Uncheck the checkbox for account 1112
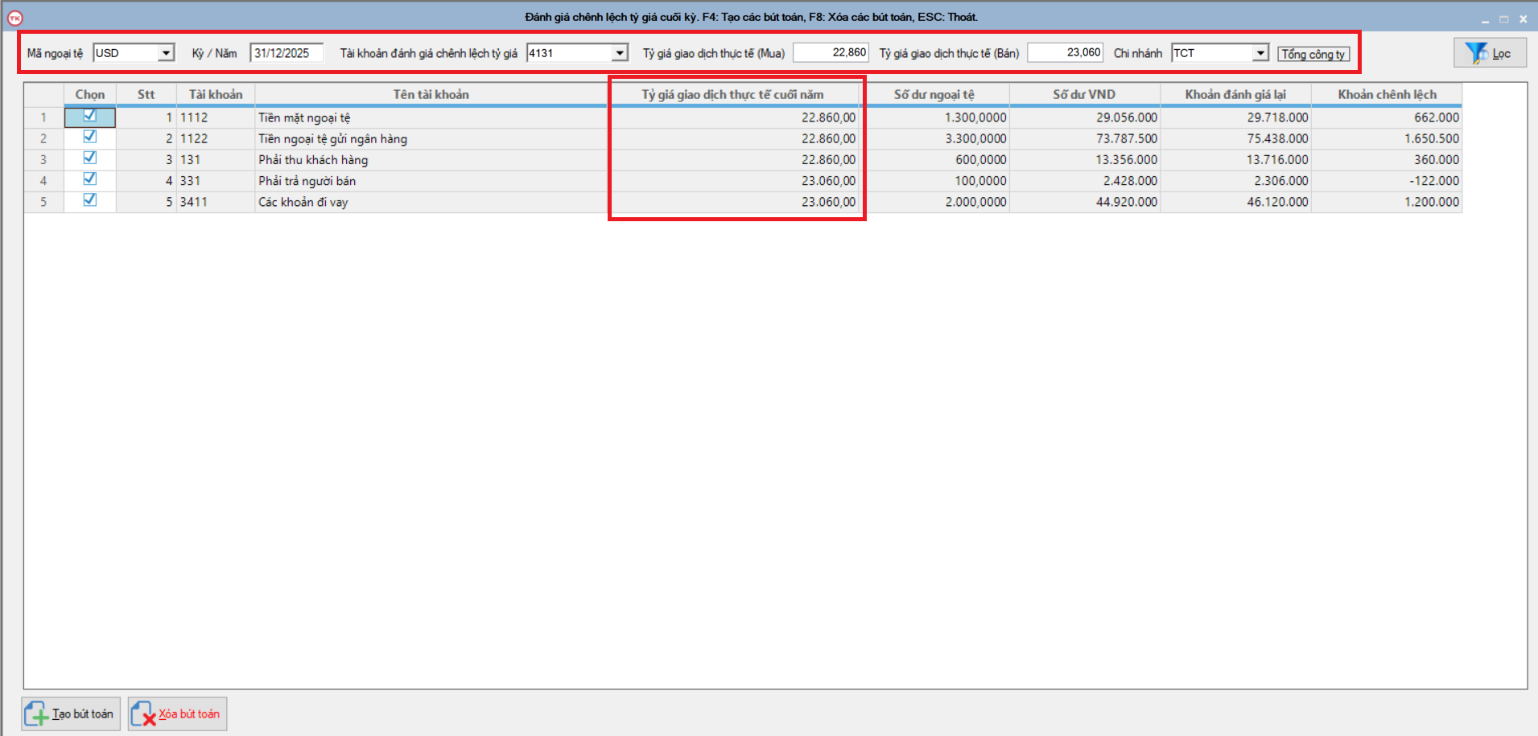 tap(90, 116)
